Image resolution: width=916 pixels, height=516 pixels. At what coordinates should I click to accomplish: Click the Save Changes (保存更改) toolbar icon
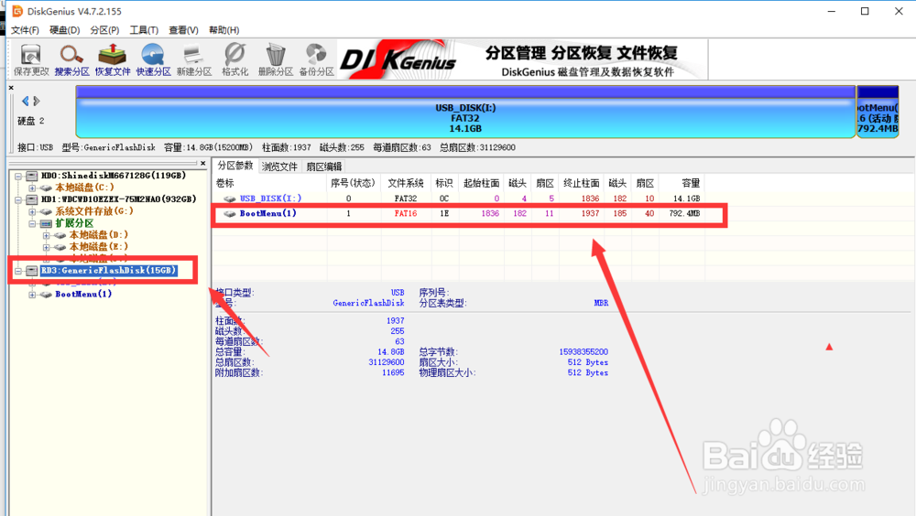[x=31, y=59]
